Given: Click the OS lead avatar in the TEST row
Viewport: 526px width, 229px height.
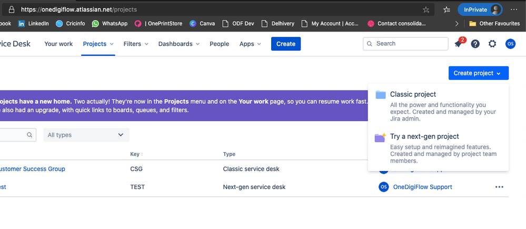Looking at the screenshot, I should pyautogui.click(x=384, y=187).
